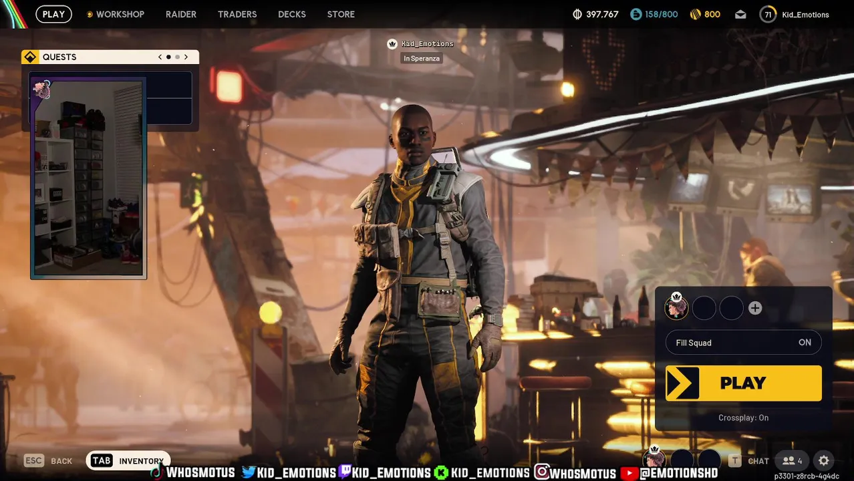Select the first quest page dot

(x=168, y=57)
